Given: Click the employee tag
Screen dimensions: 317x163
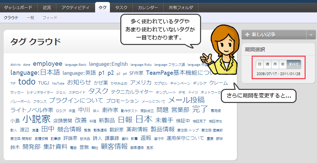Looking at the screenshot, I should point(48,64).
